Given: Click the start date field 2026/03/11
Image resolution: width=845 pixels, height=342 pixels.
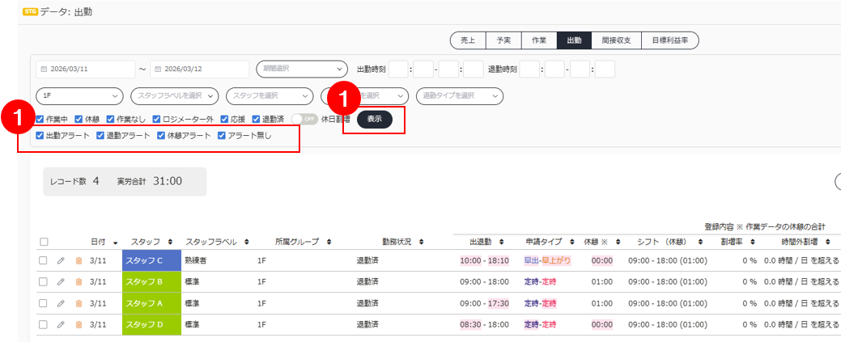Looking at the screenshot, I should click(x=86, y=70).
